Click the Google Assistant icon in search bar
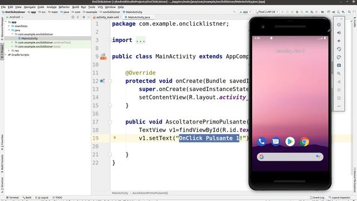 [x=318, y=156]
